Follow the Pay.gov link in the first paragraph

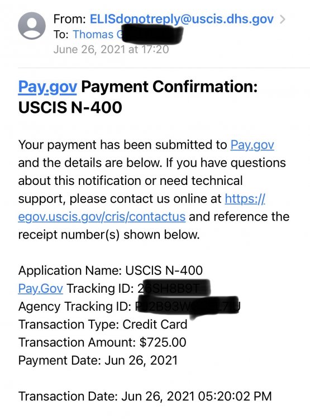[252, 145]
